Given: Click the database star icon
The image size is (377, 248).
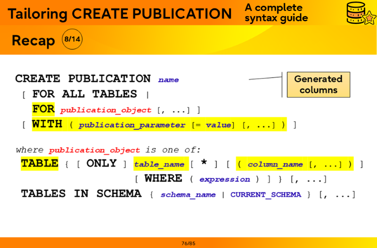Looking at the screenshot, I should pyautogui.click(x=360, y=14).
